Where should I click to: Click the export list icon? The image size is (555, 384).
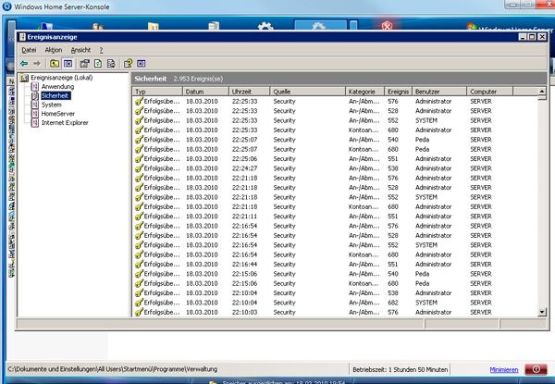pos(111,63)
